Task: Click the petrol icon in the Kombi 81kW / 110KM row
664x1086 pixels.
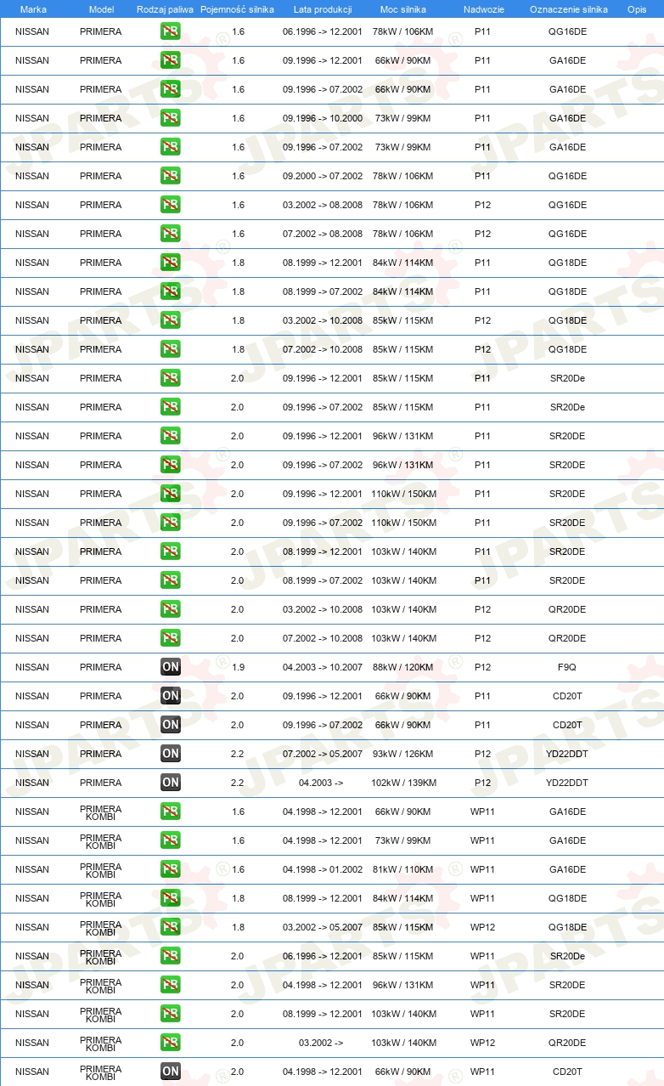Action: click(x=170, y=869)
